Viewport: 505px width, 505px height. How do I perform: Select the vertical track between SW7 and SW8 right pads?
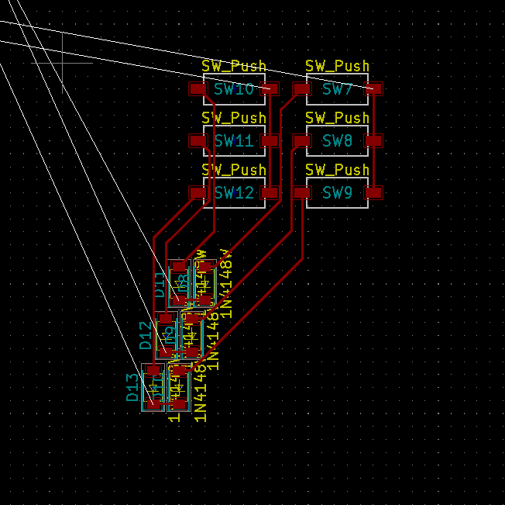pyautogui.click(x=374, y=115)
